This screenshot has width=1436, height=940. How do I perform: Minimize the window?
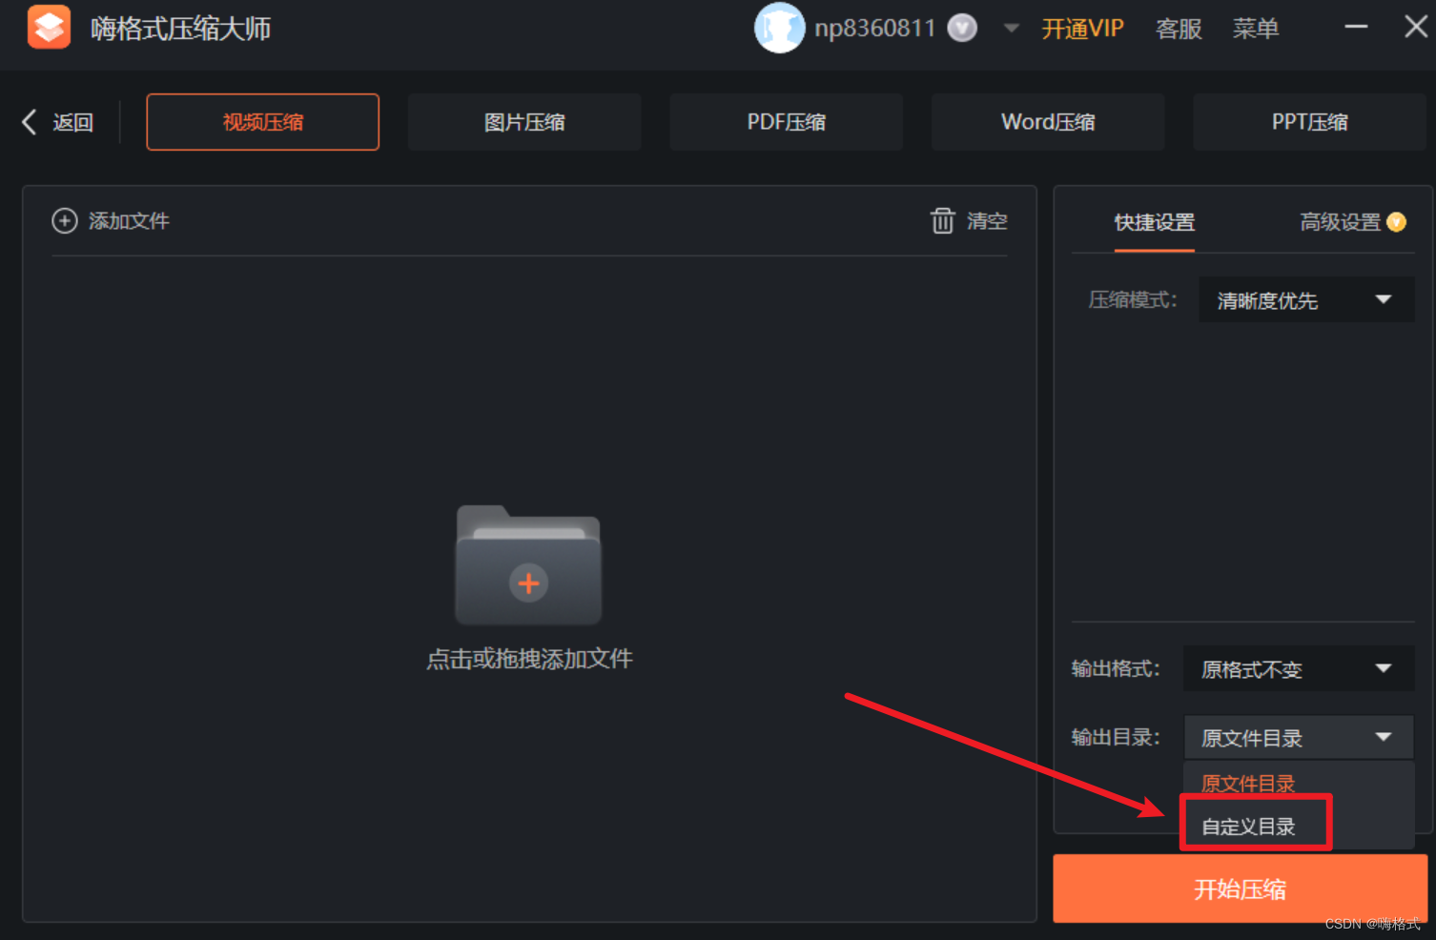point(1356,27)
